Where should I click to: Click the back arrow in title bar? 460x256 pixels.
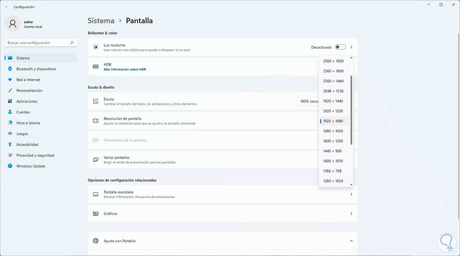tap(7, 7)
